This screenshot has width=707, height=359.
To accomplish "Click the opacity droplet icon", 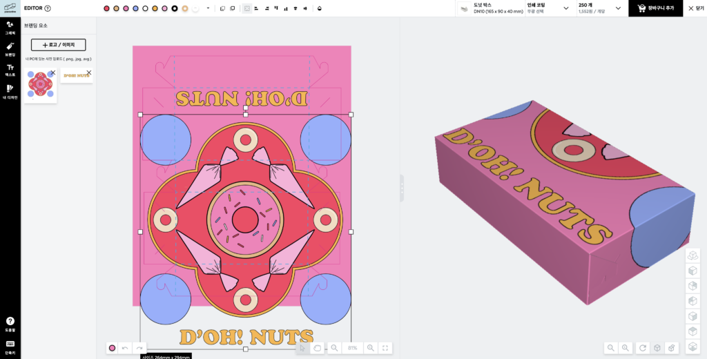I will click(x=320, y=8).
